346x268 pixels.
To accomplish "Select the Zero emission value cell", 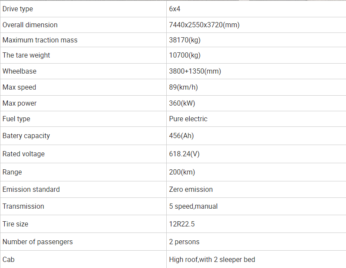I will point(256,190).
